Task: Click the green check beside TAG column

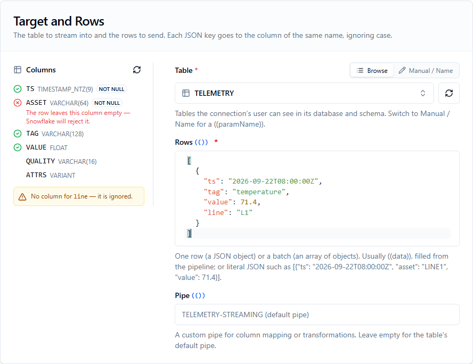Action: 18,134
